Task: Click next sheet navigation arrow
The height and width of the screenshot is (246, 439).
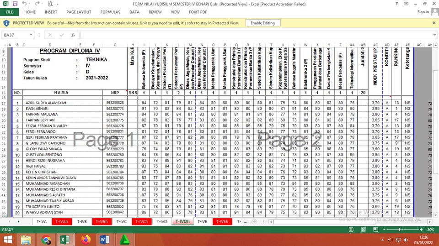Action: click(18, 221)
